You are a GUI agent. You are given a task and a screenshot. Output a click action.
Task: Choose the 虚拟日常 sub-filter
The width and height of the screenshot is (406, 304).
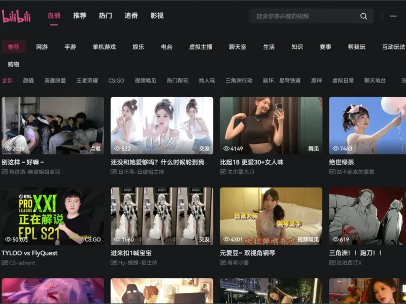coord(343,81)
